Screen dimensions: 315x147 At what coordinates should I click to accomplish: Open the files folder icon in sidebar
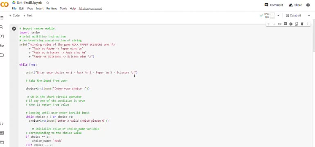[x=2, y=55]
